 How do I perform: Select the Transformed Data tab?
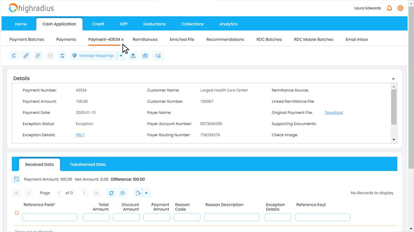click(x=88, y=165)
